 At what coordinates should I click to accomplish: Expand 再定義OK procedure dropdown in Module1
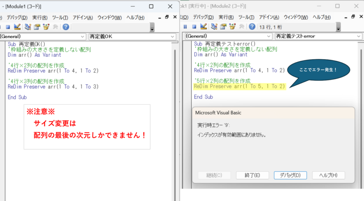coord(172,37)
